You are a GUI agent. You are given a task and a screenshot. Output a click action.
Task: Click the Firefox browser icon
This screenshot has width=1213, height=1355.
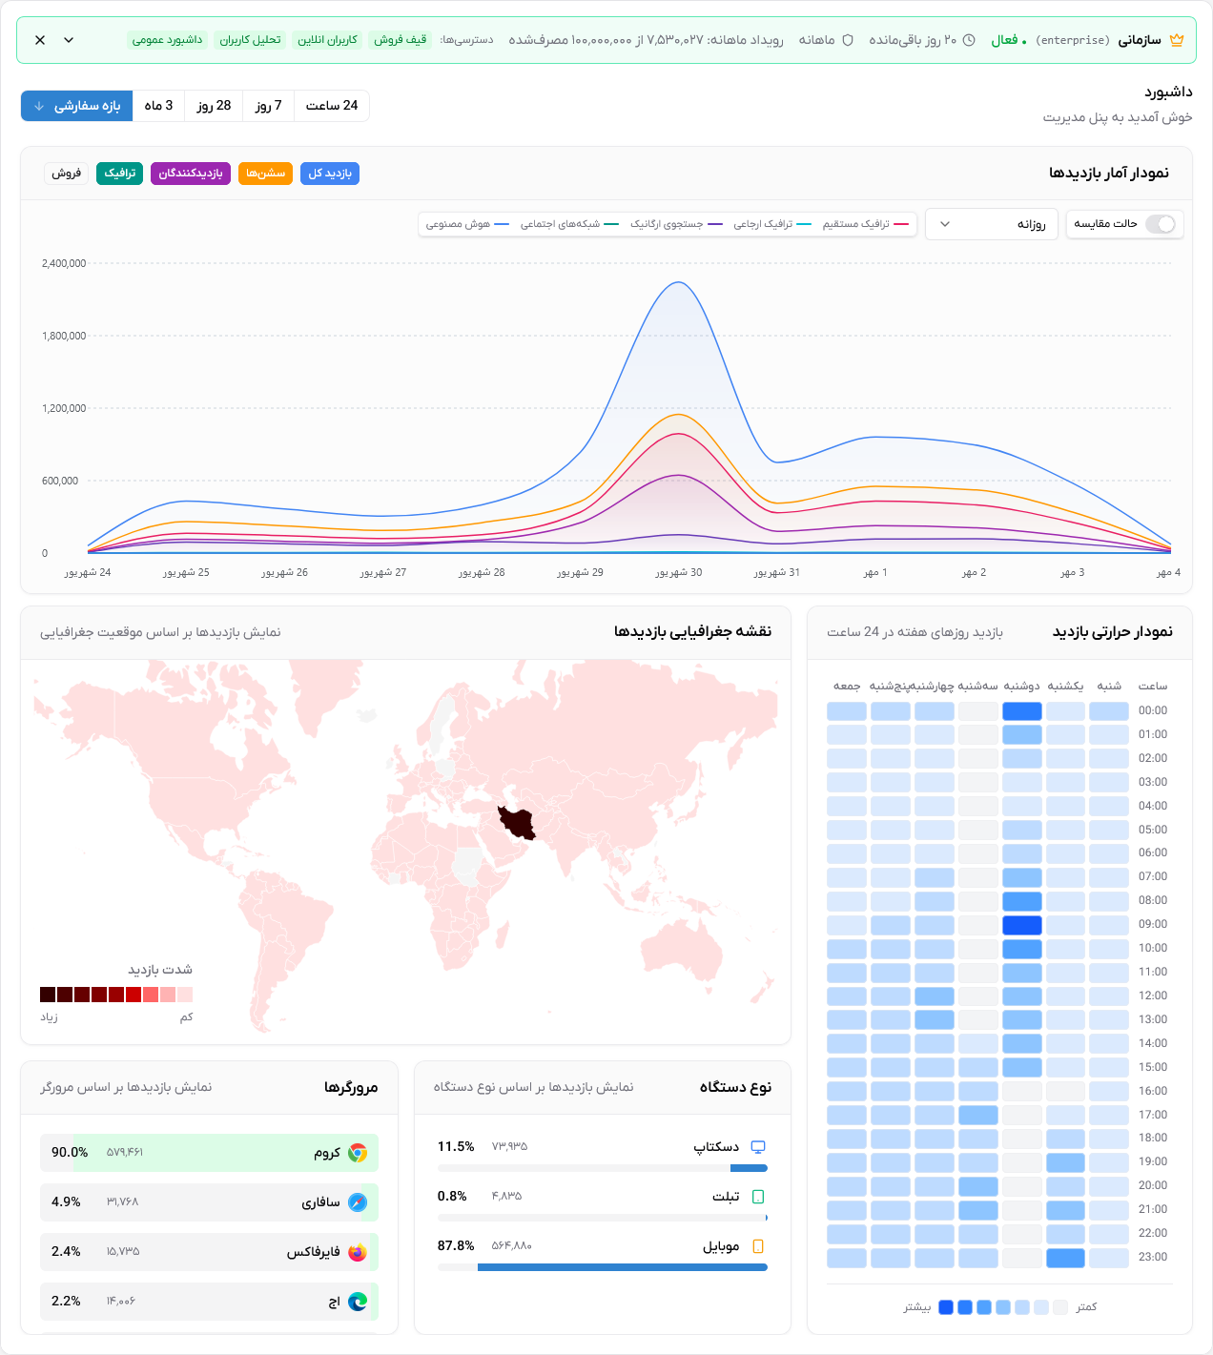(358, 1252)
